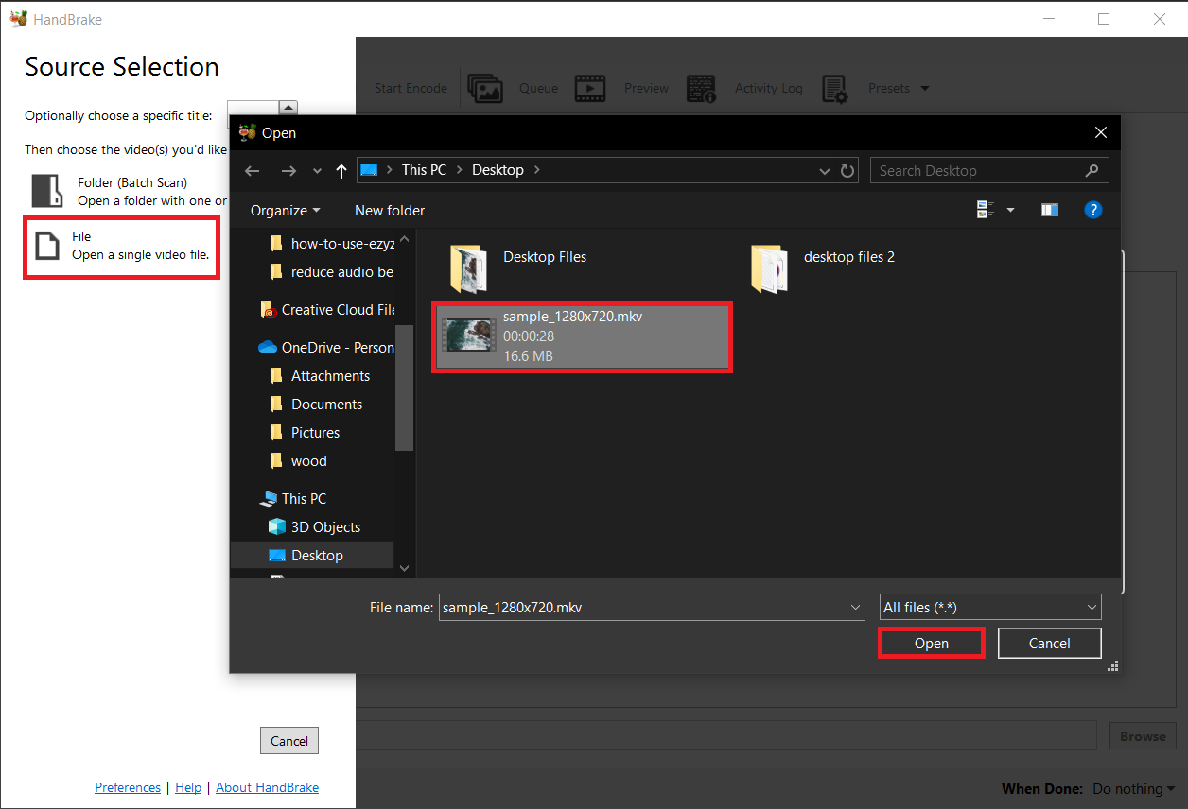Toggle the preview pane in the dialog
The height and width of the screenshot is (809, 1188).
(1050, 210)
